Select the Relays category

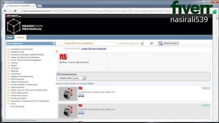(x=14, y=66)
